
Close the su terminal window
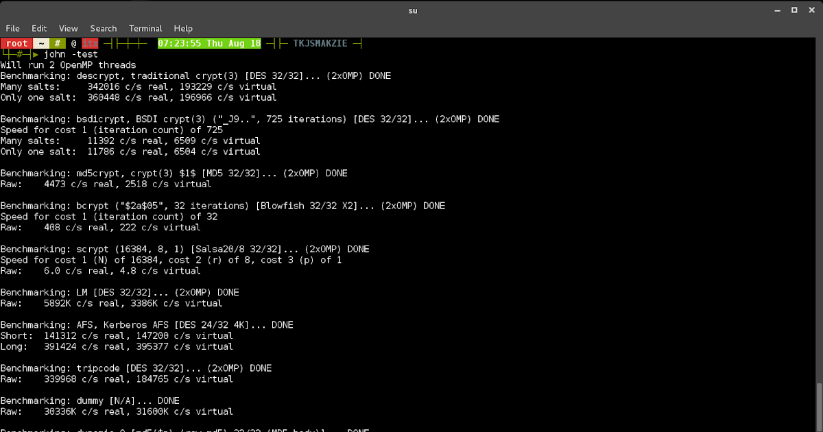click(x=811, y=11)
